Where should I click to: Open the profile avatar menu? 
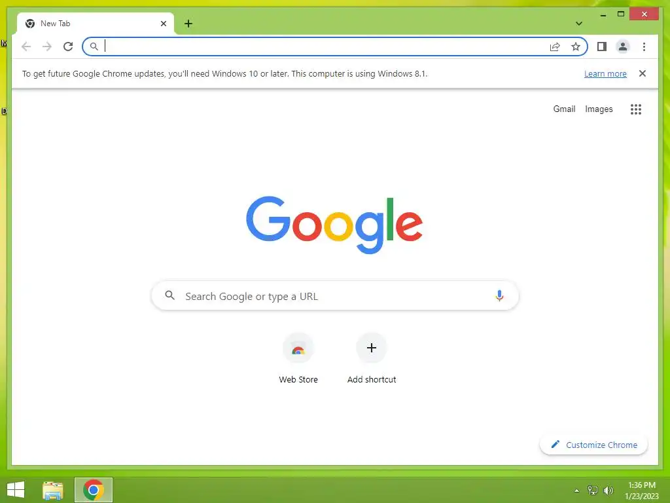point(623,47)
